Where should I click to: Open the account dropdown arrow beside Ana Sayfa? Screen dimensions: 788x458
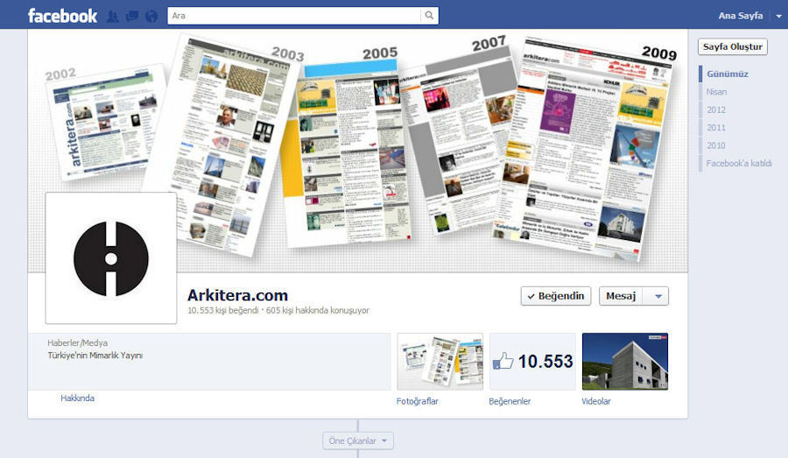tap(778, 16)
